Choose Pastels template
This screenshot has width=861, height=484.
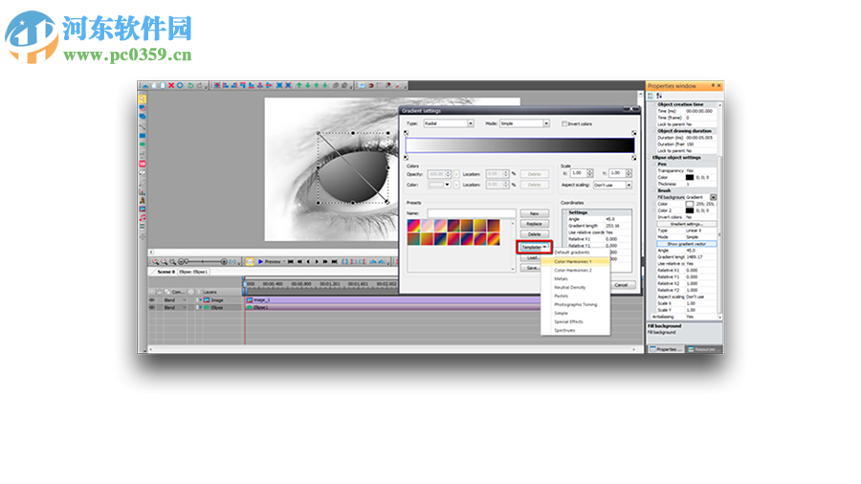(575, 297)
